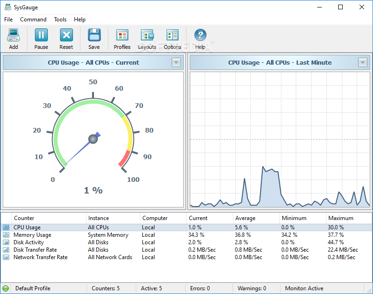Click the 1 % gauge reading
Viewport: 373px width, 294px height.
click(x=93, y=190)
